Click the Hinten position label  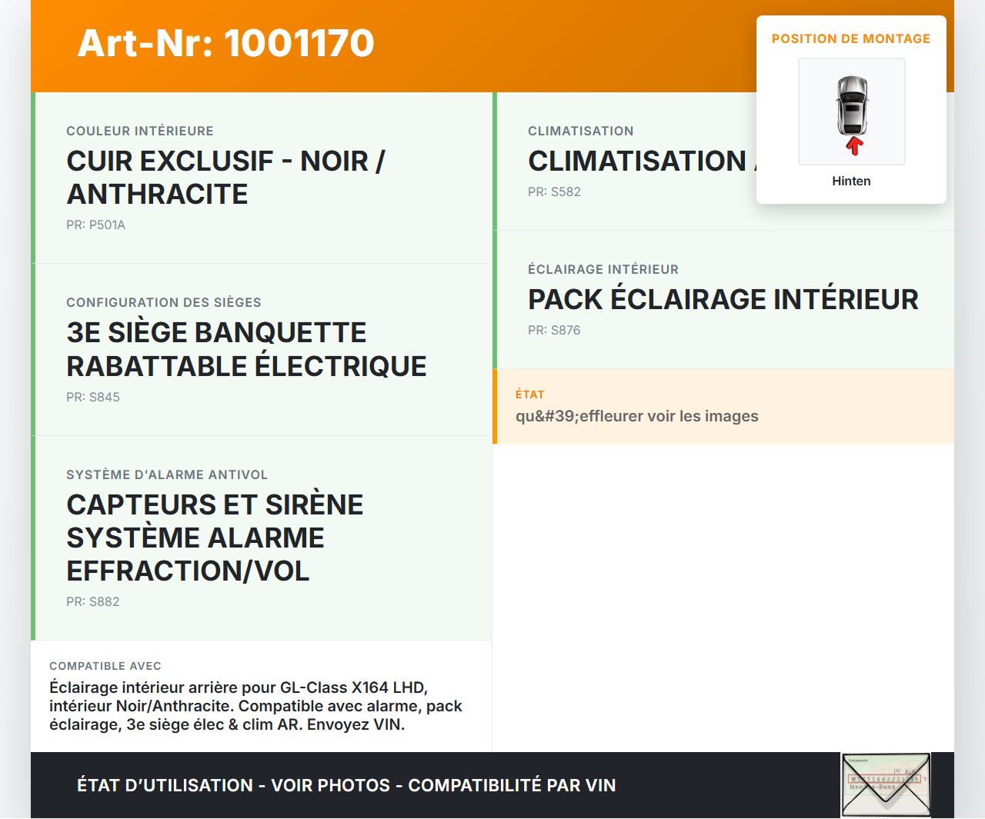[851, 181]
